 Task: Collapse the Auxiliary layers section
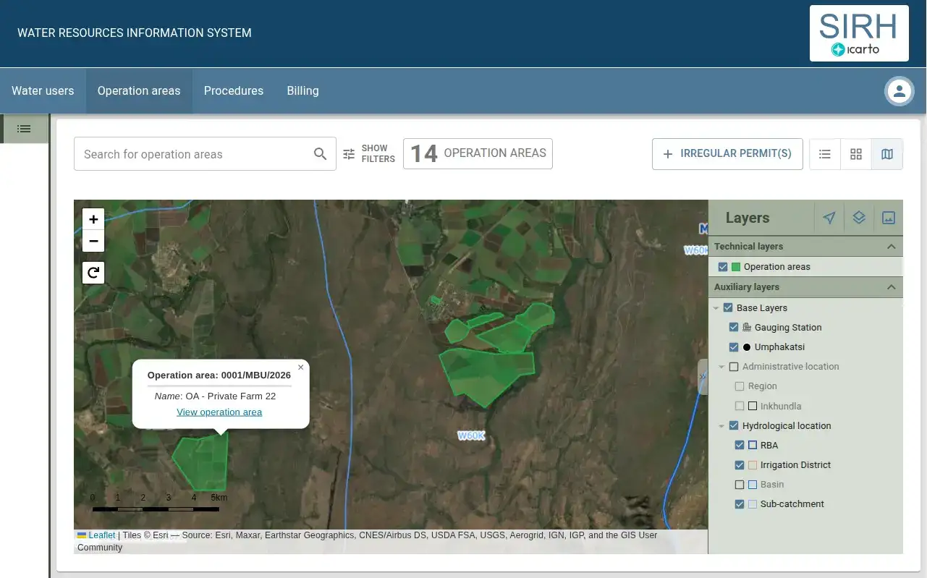892,287
